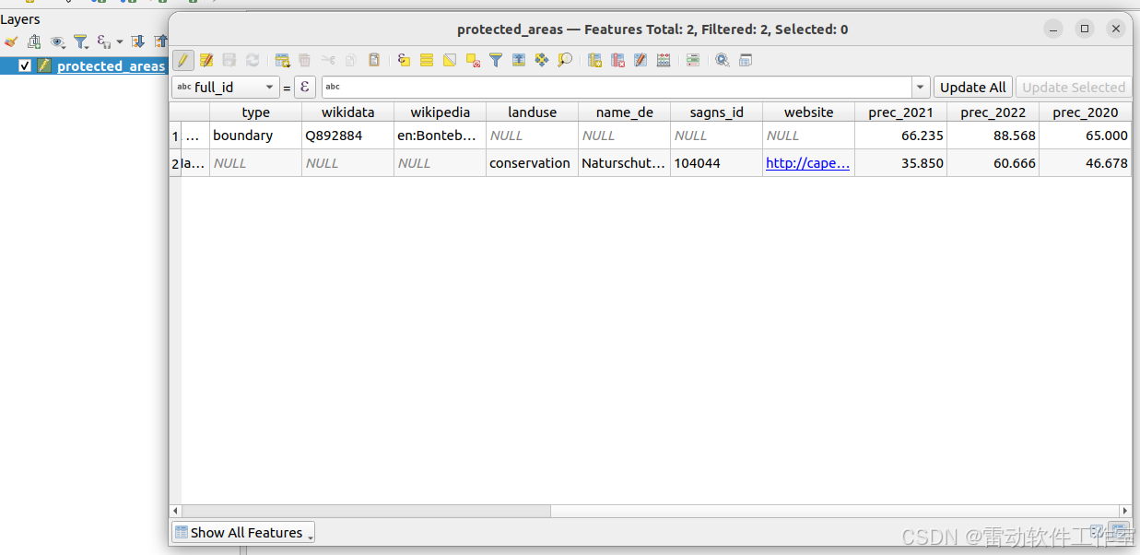Viewport: 1140px width, 555px height.
Task: Select the 104044 sagns_id cell
Action: coord(717,162)
